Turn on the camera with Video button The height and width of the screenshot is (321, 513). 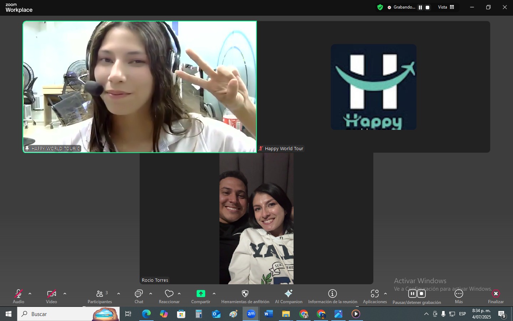pos(52,296)
